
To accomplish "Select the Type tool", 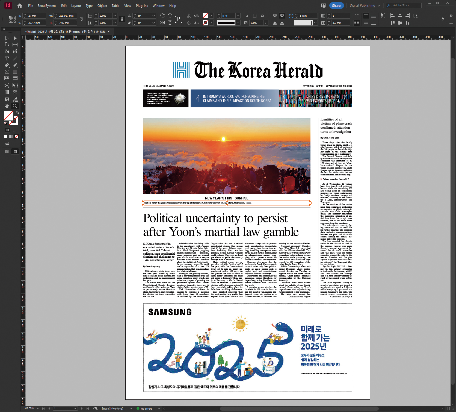I will 7,58.
